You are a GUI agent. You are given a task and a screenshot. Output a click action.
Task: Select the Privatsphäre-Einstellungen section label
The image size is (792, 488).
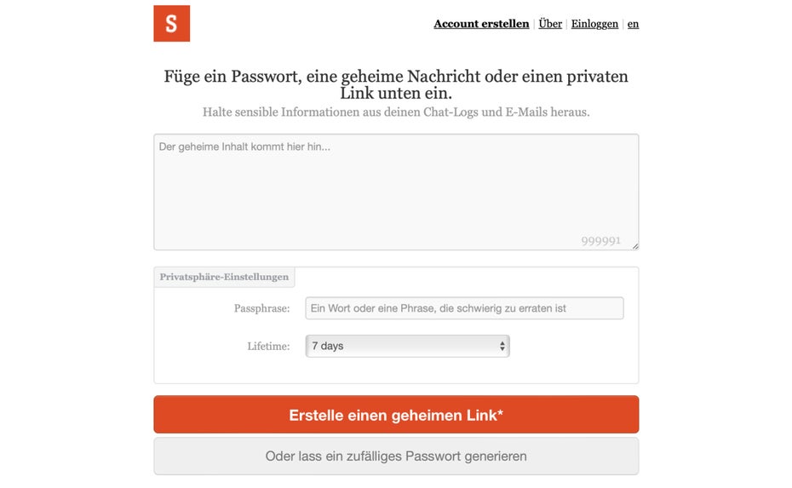tap(224, 277)
